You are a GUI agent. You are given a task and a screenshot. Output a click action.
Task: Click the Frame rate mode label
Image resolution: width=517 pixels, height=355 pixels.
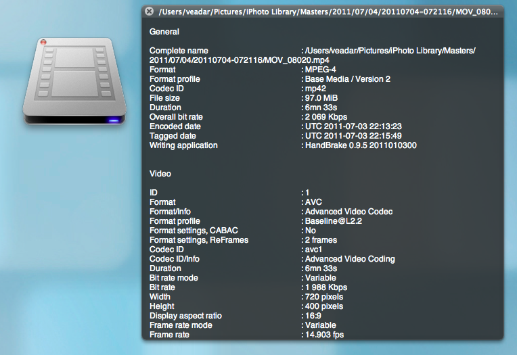point(181,325)
